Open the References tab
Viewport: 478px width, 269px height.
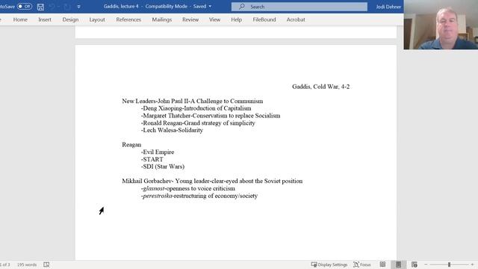tap(128, 19)
